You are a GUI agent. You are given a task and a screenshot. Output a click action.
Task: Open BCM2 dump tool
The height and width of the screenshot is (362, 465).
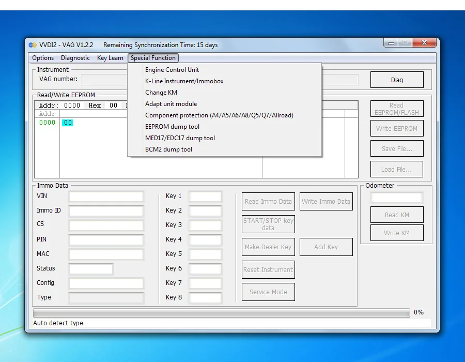(x=225, y=149)
